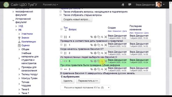Screen dimensions: 172x97
Task: Open Тюлюш Чодугт section
Action: click(30, 74)
